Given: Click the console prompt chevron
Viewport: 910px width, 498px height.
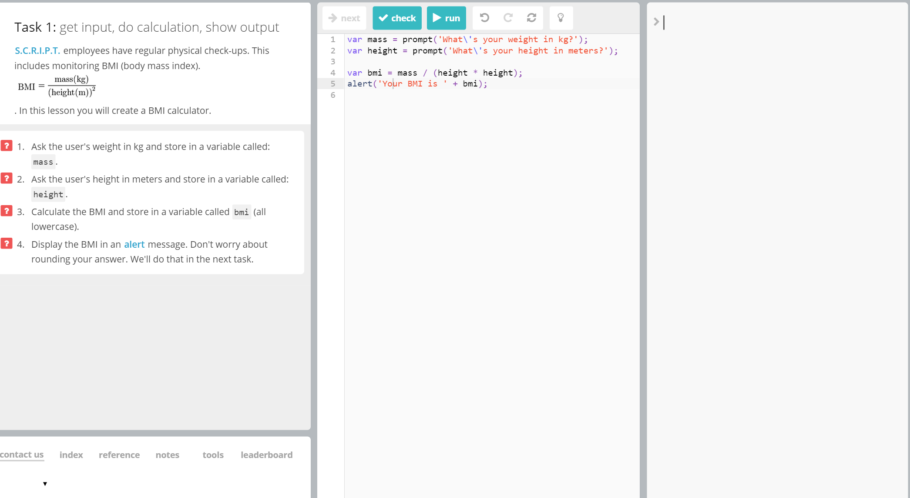Looking at the screenshot, I should [656, 22].
